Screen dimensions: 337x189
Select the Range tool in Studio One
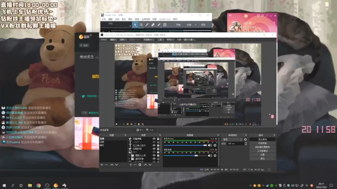[141, 25]
